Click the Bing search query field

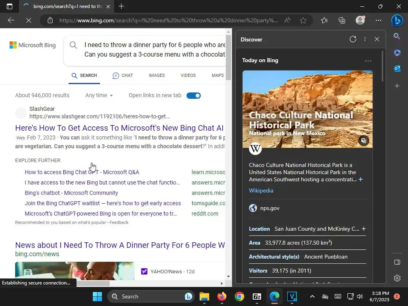[x=155, y=50]
